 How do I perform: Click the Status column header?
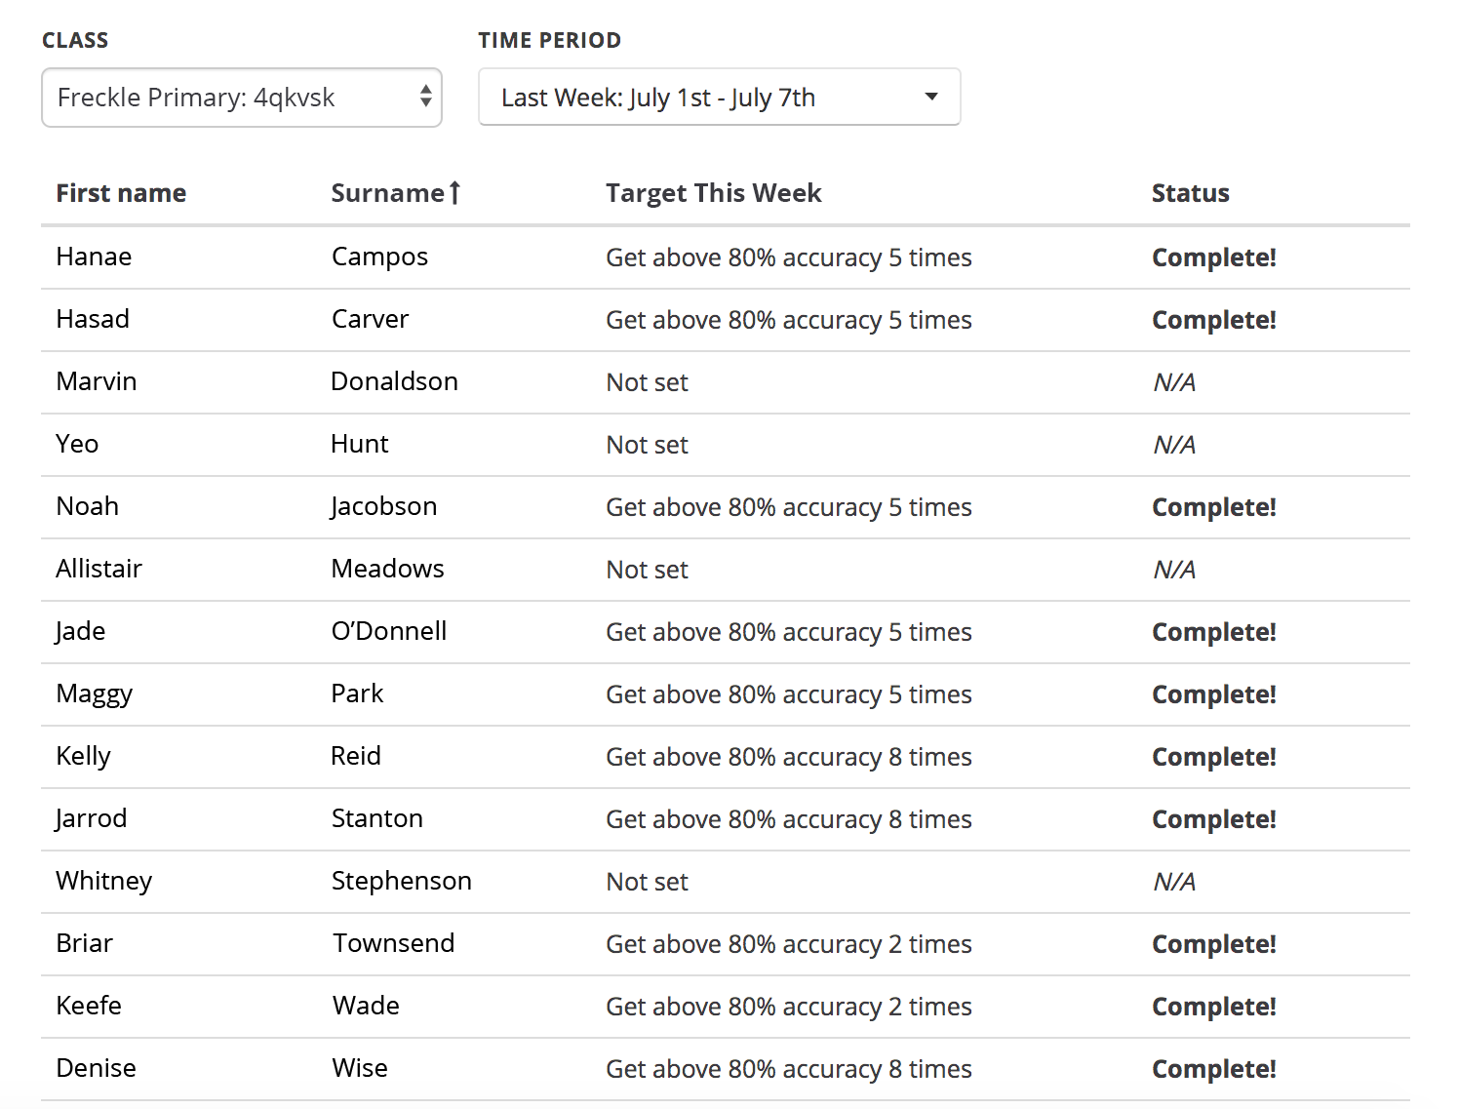tap(1191, 193)
